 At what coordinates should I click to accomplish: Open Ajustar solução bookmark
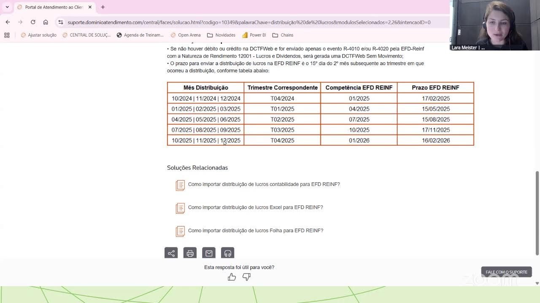[38, 35]
